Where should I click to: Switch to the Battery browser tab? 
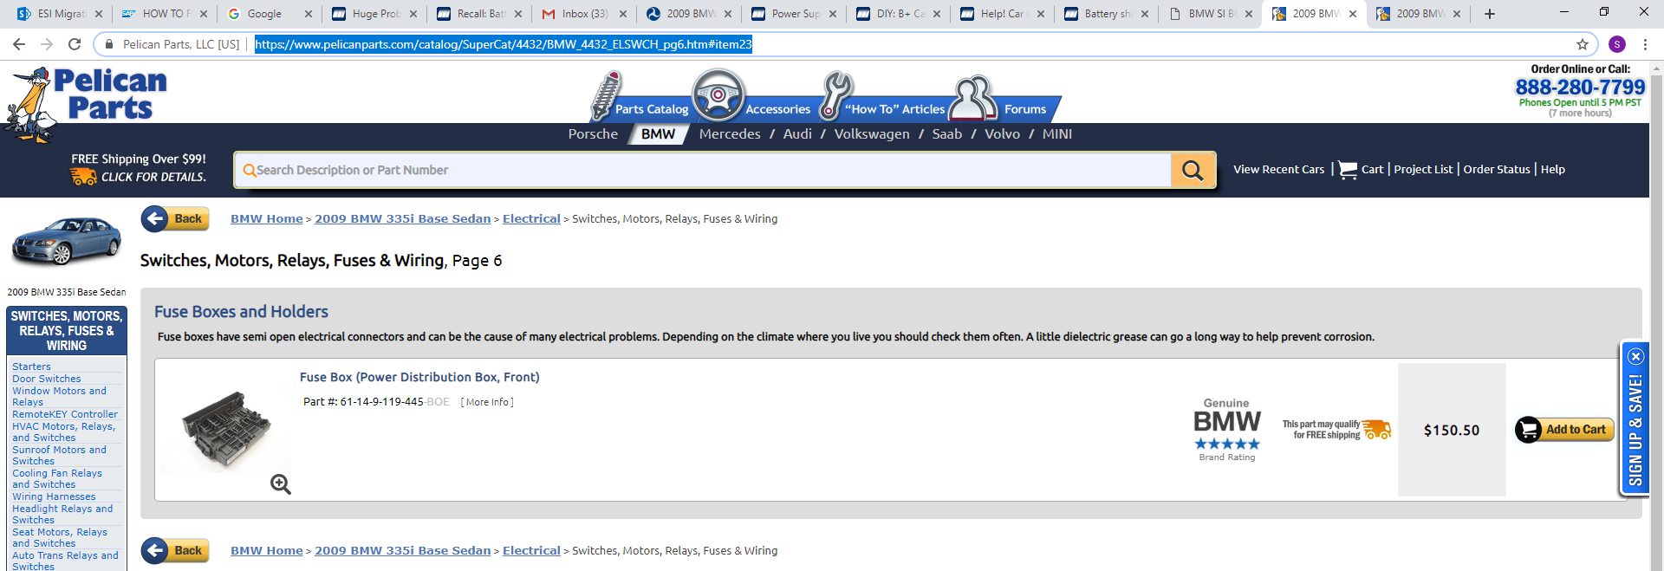pyautogui.click(x=1108, y=14)
